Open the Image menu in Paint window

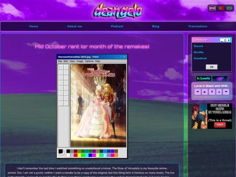pyautogui.click(x=80, y=61)
